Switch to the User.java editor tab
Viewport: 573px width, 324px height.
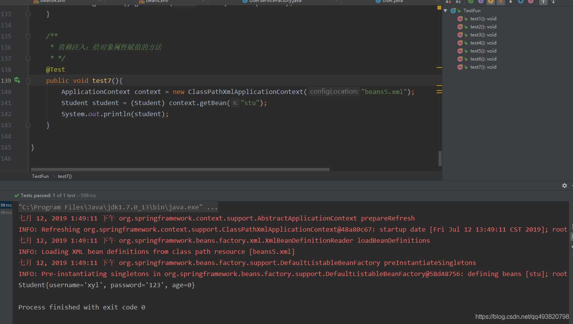click(x=392, y=1)
